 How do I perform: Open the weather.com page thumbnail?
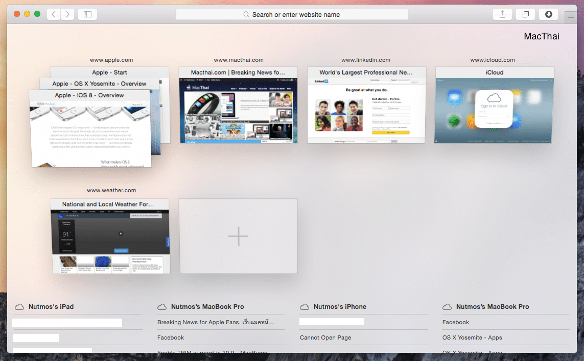(x=110, y=241)
